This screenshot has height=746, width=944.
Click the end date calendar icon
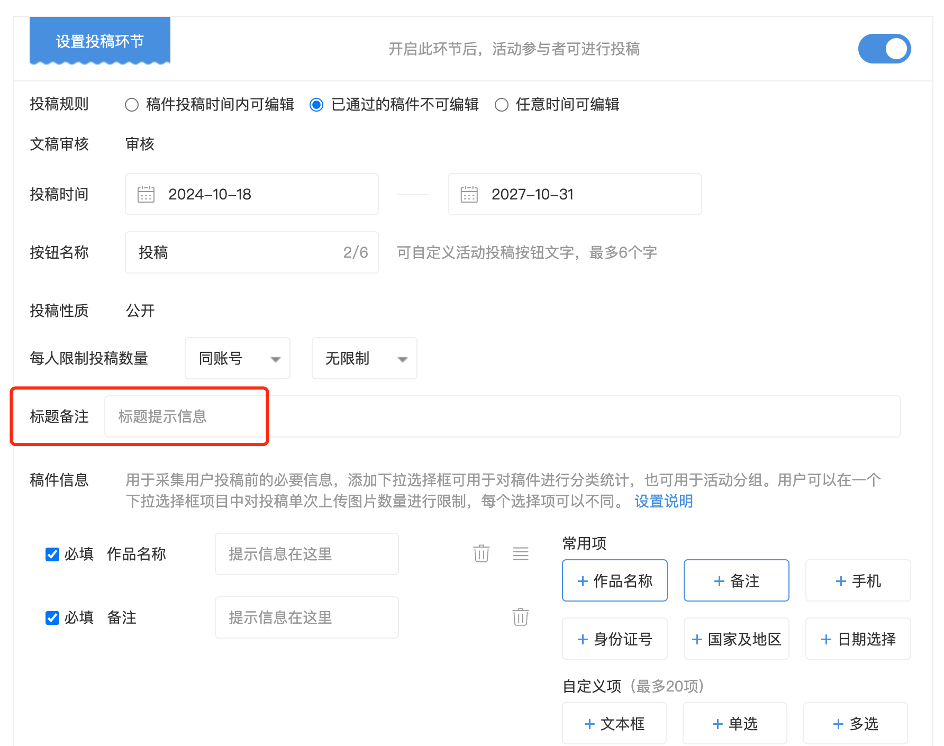click(469, 194)
